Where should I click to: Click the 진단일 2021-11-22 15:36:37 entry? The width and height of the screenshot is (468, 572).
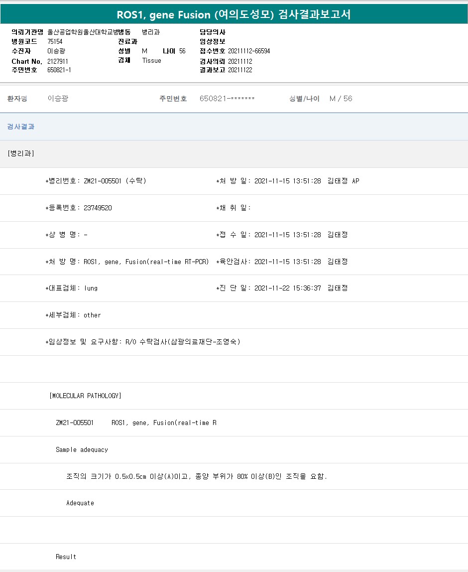pyautogui.click(x=282, y=288)
